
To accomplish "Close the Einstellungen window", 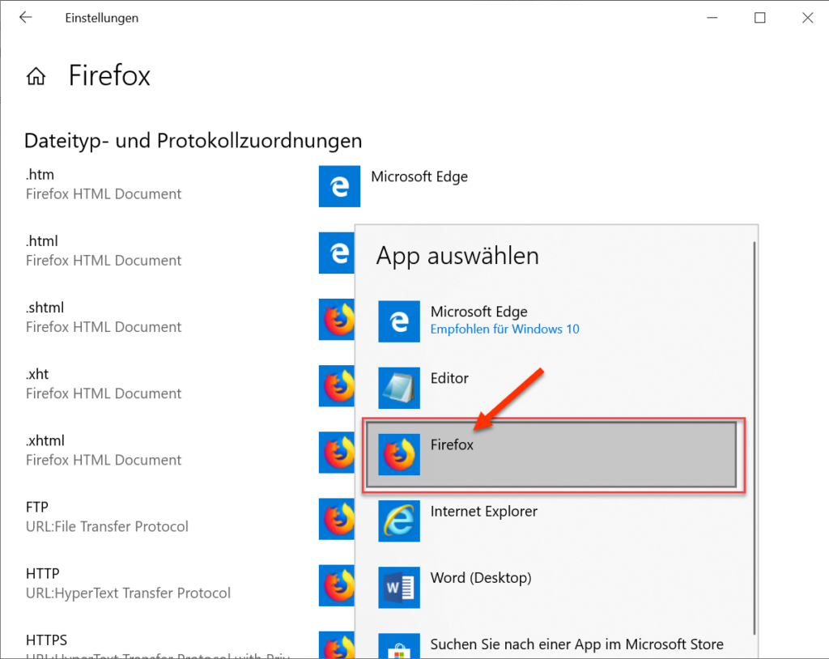I will point(807,18).
